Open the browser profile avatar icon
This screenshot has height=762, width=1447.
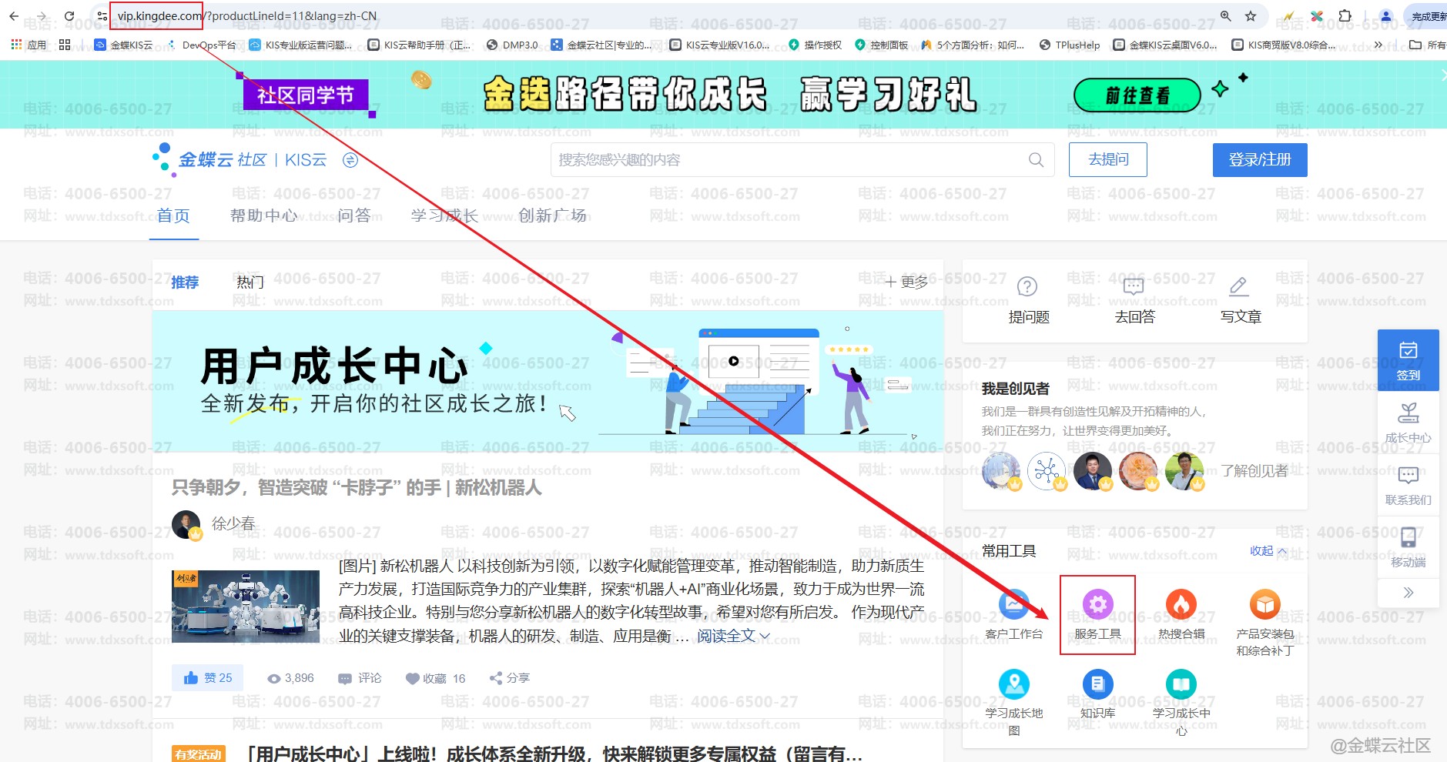pos(1386,16)
